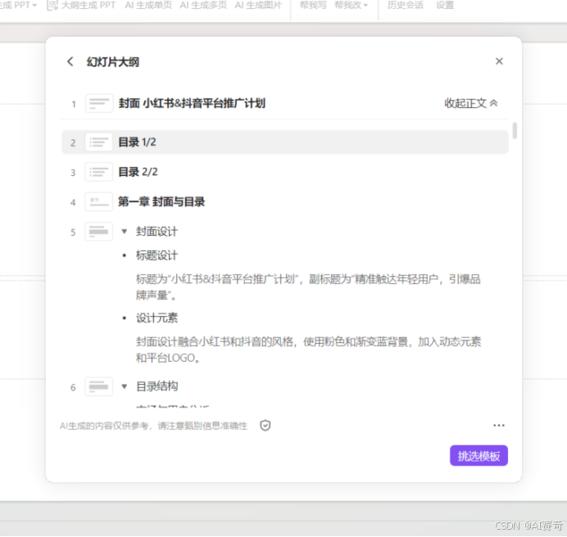This screenshot has width=567, height=537.
Task: Click the paragraph starting 封面设计融合小红书
Action: [x=308, y=350]
